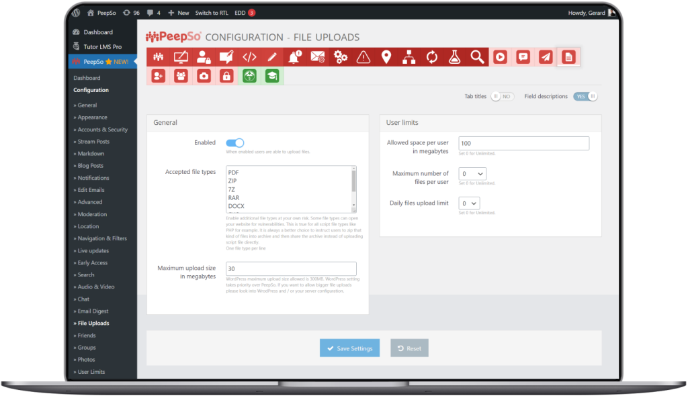688x400 pixels.
Task: Open the Live updates refresh icon
Action: (432, 57)
